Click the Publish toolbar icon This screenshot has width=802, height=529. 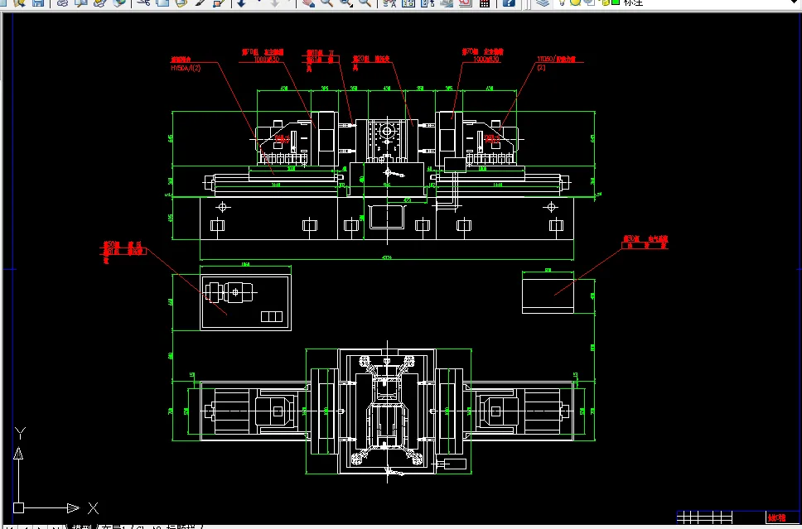coord(99,3)
